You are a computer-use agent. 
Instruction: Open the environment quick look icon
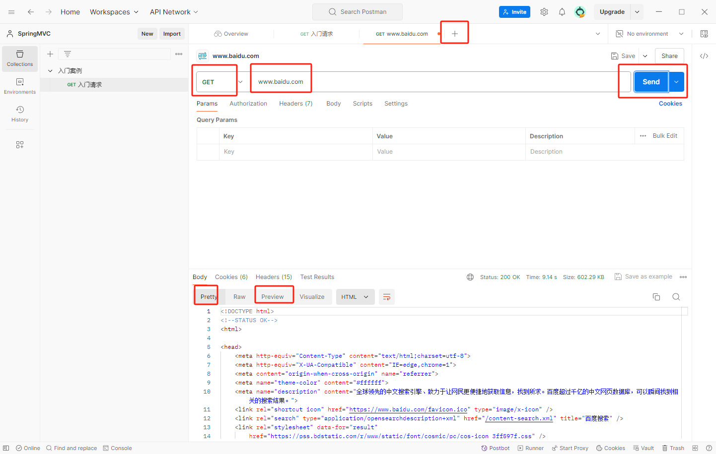point(704,34)
